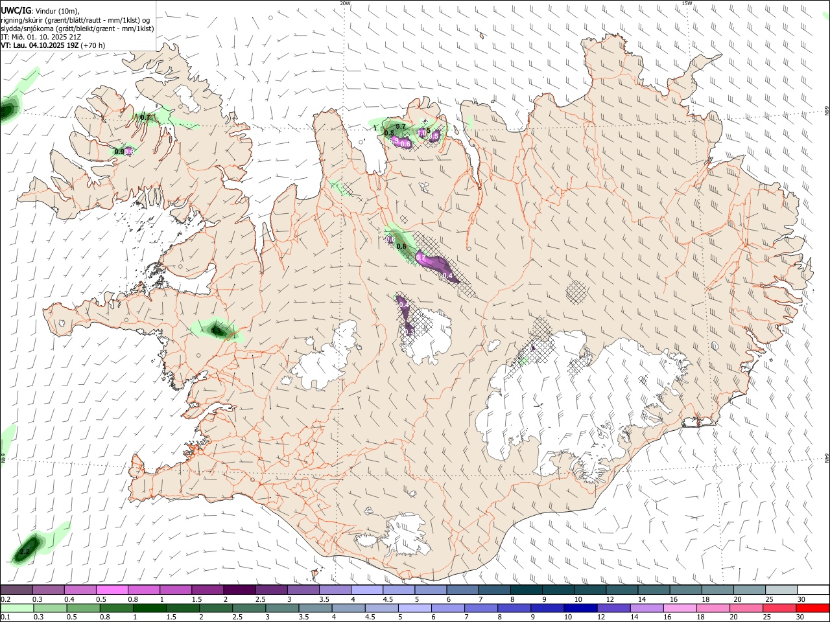Click the '66N' latitude label
The width and height of the screenshot is (830, 622).
827,111
